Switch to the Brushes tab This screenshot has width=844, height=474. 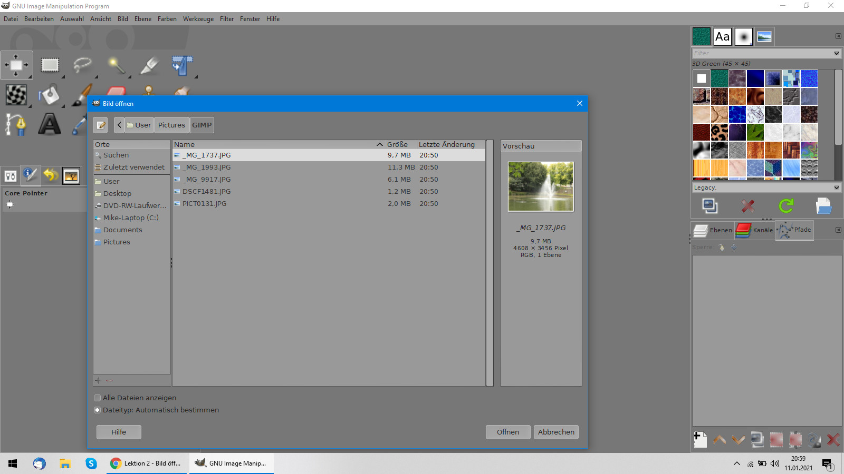click(x=744, y=37)
